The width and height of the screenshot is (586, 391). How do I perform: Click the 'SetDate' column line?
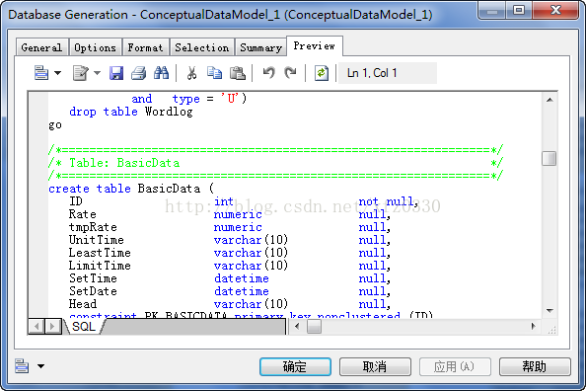pyautogui.click(x=230, y=291)
